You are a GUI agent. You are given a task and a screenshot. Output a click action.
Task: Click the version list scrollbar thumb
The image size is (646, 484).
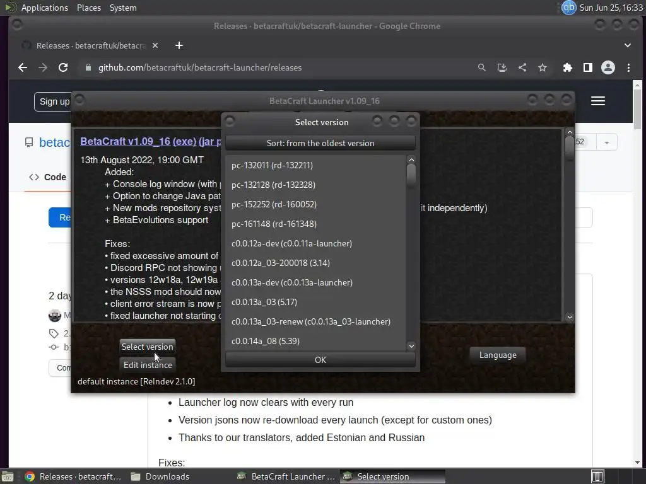coord(411,175)
